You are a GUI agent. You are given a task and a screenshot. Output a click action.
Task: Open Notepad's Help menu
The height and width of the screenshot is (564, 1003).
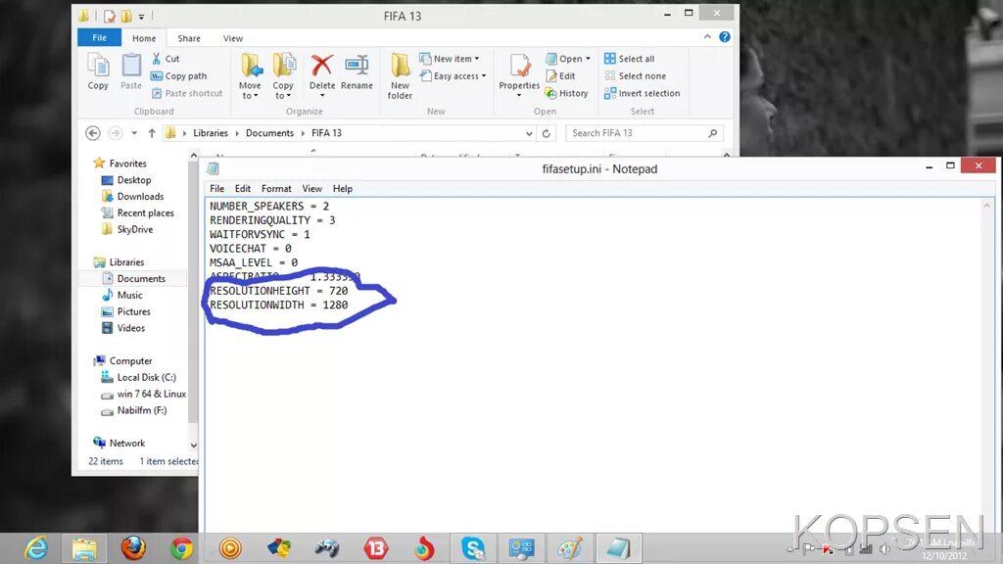pyautogui.click(x=342, y=189)
